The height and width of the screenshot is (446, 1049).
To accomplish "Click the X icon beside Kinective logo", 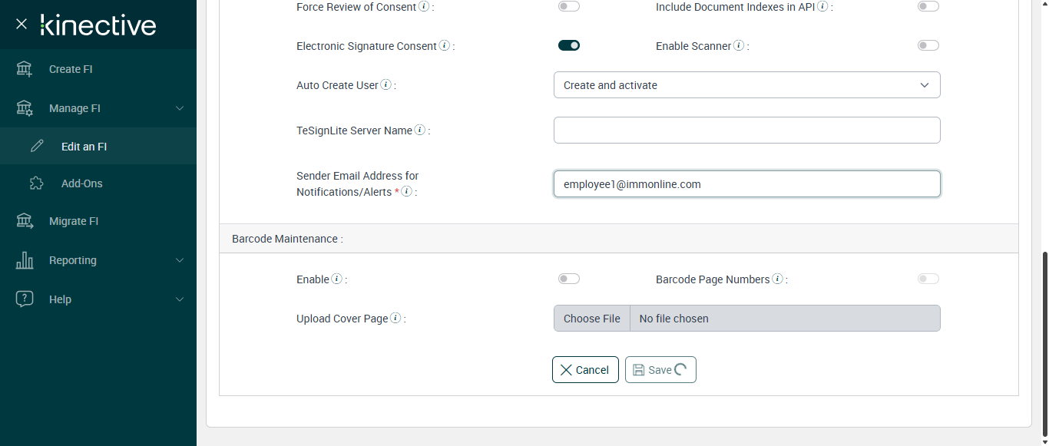I will click(x=22, y=24).
